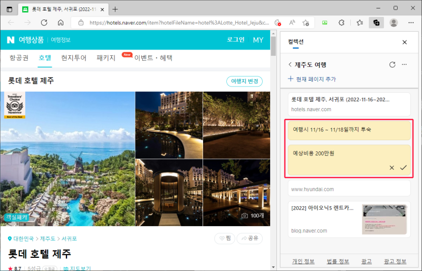View site information lock icon
422x271 pixels.
pos(81,23)
